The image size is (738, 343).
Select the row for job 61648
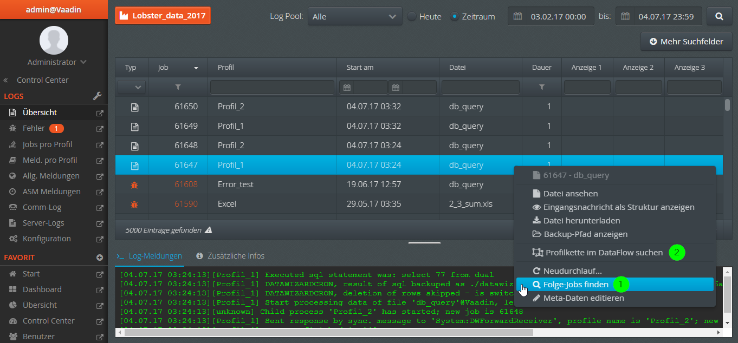419,146
